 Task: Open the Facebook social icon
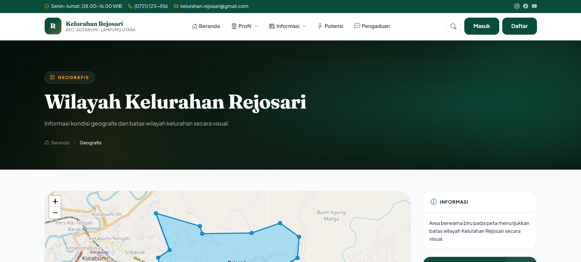[525, 6]
